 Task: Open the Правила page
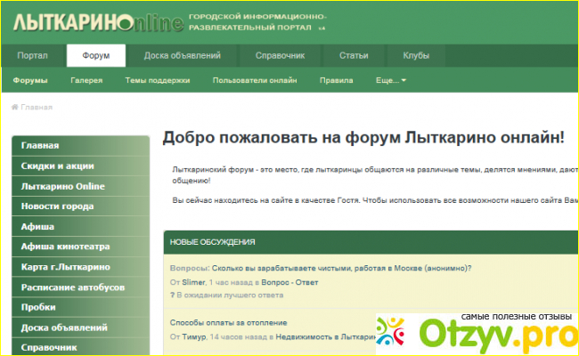tap(336, 81)
